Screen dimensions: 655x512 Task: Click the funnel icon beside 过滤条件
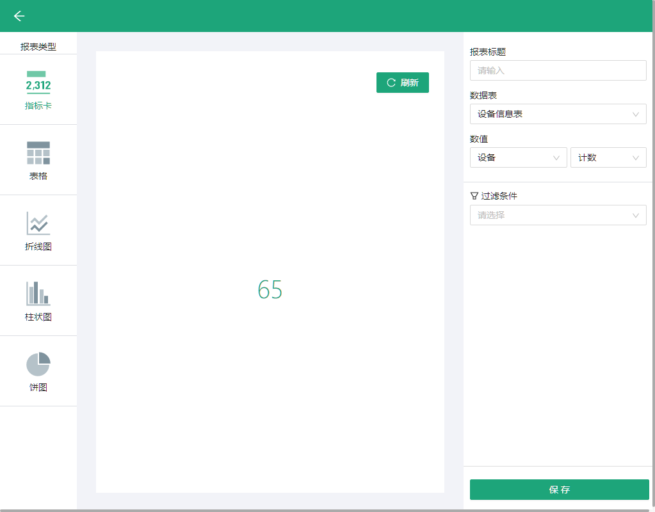(x=474, y=196)
